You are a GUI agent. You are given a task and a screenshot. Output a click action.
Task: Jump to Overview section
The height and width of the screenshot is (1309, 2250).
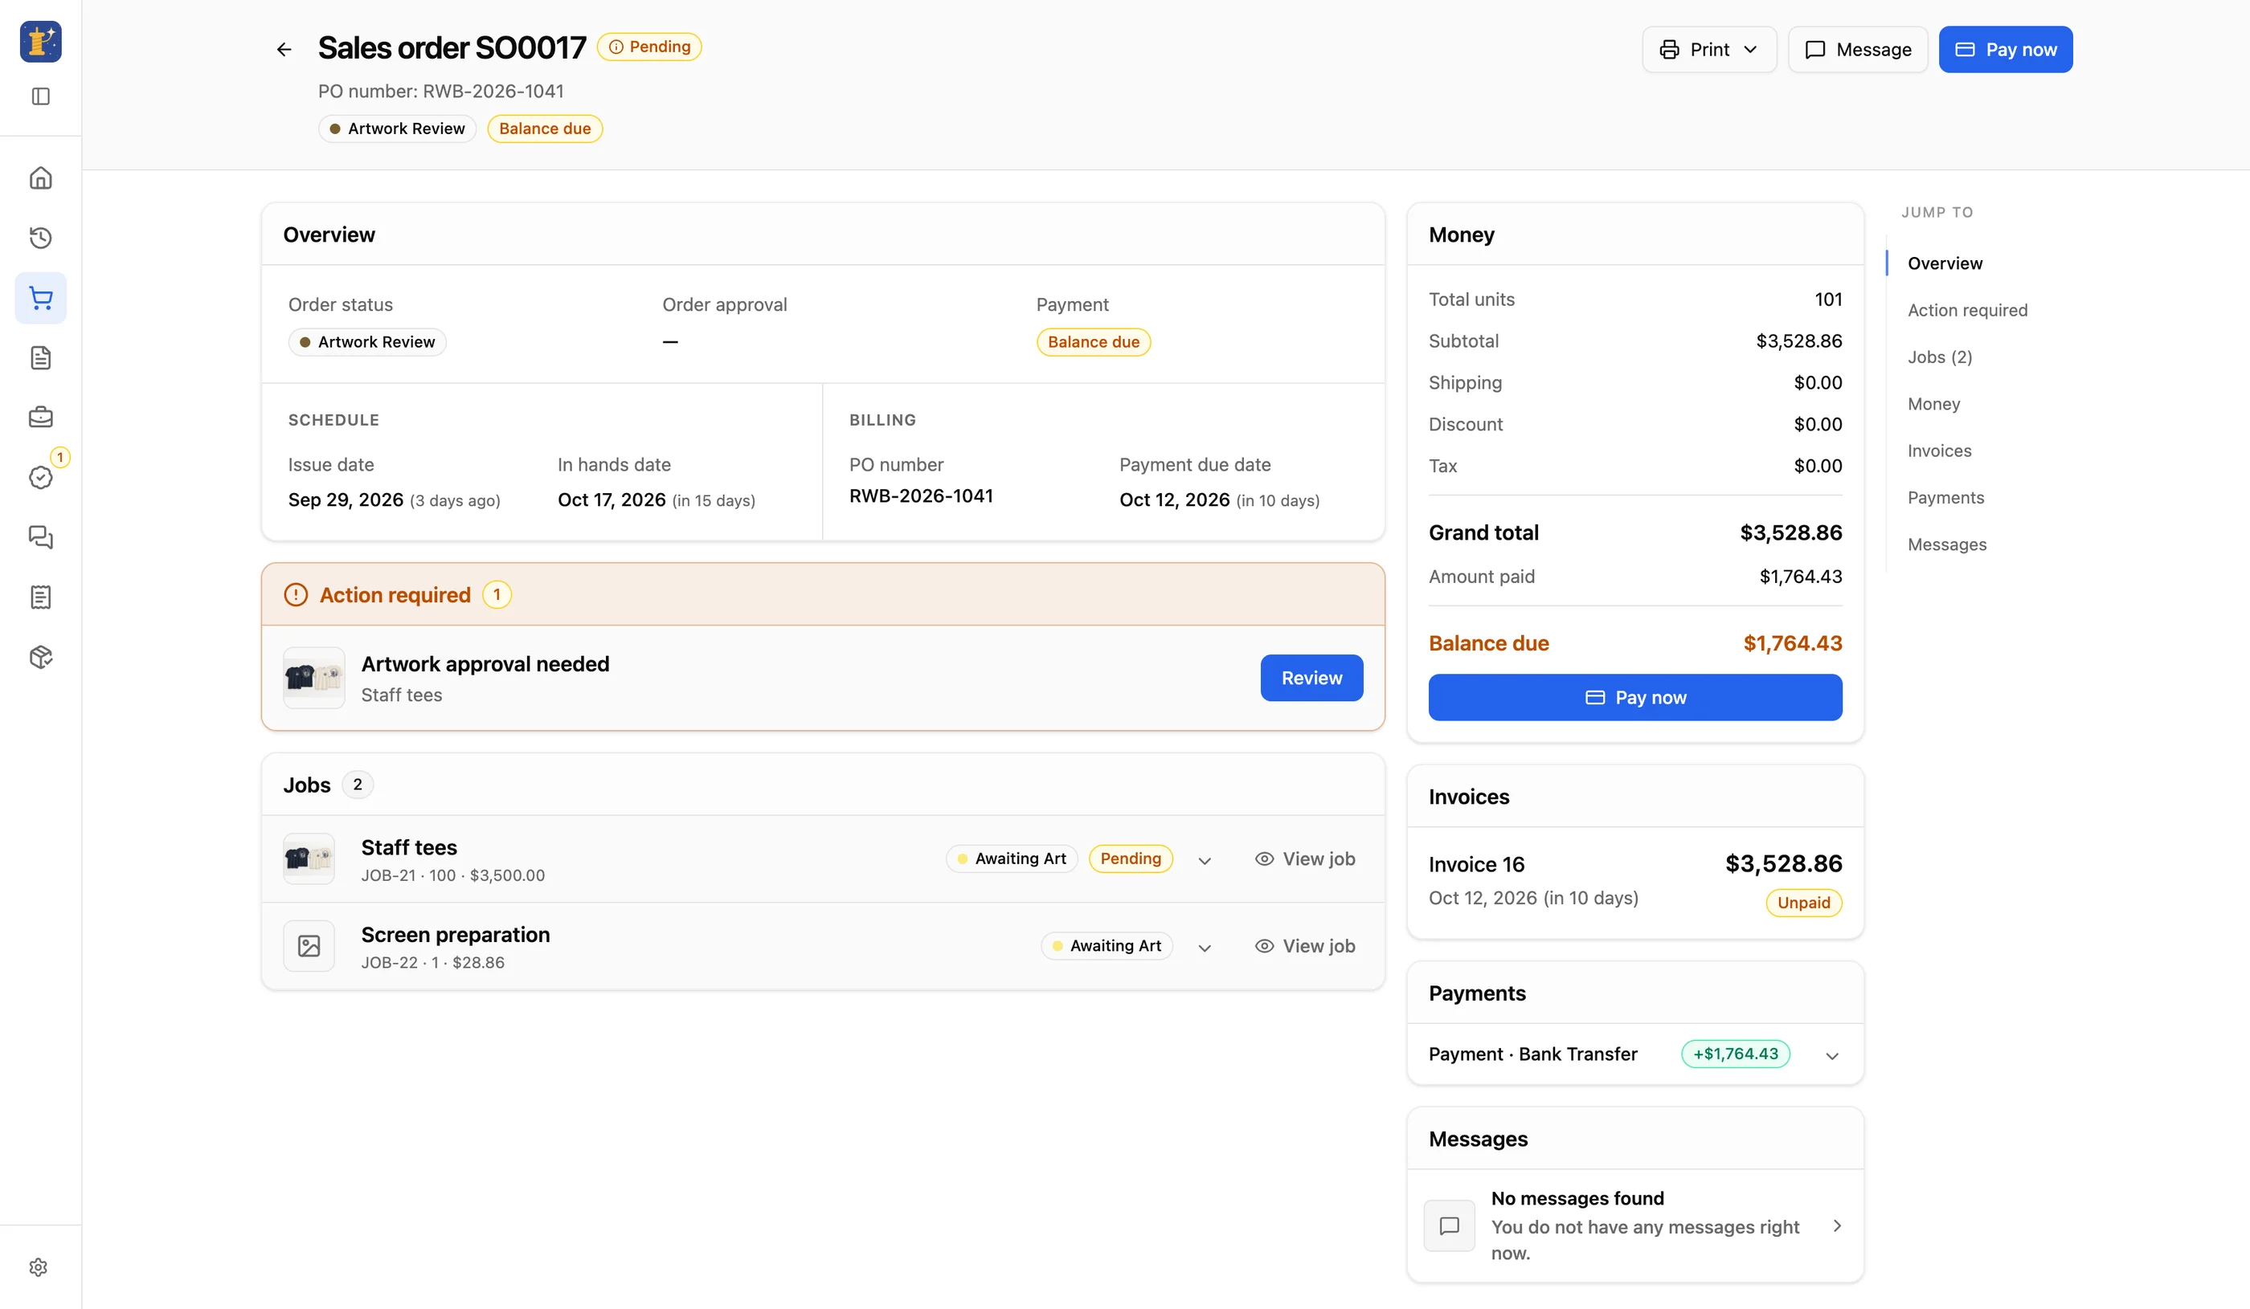pos(1945,263)
